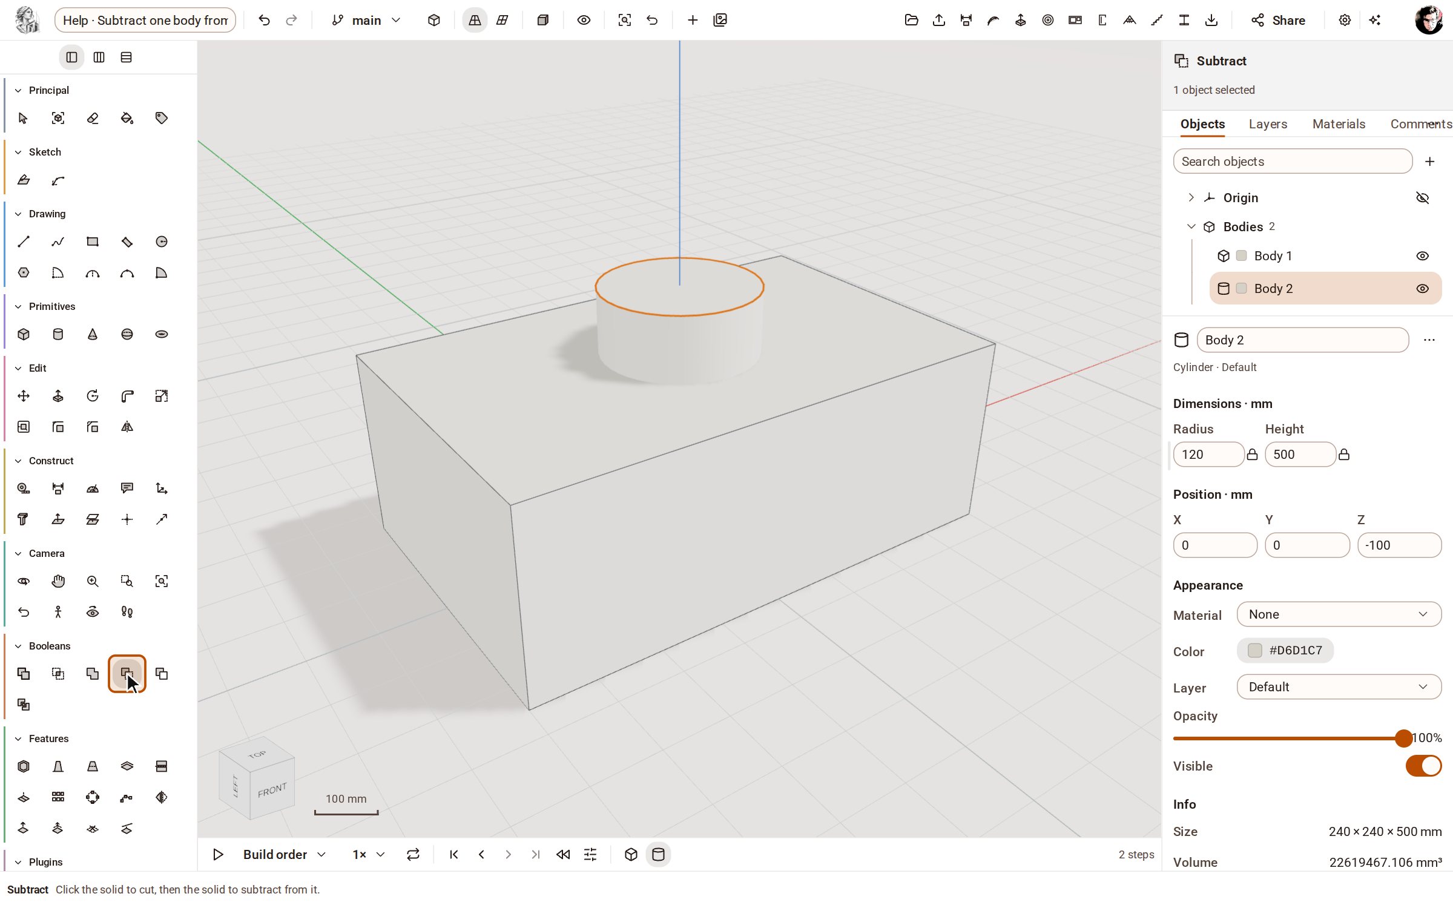Click the Intersect boolean tool
Screen dimensions: 1453x908
58,674
